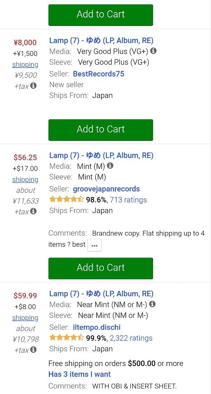Open seller BestRecords75's profile

tap(98, 74)
